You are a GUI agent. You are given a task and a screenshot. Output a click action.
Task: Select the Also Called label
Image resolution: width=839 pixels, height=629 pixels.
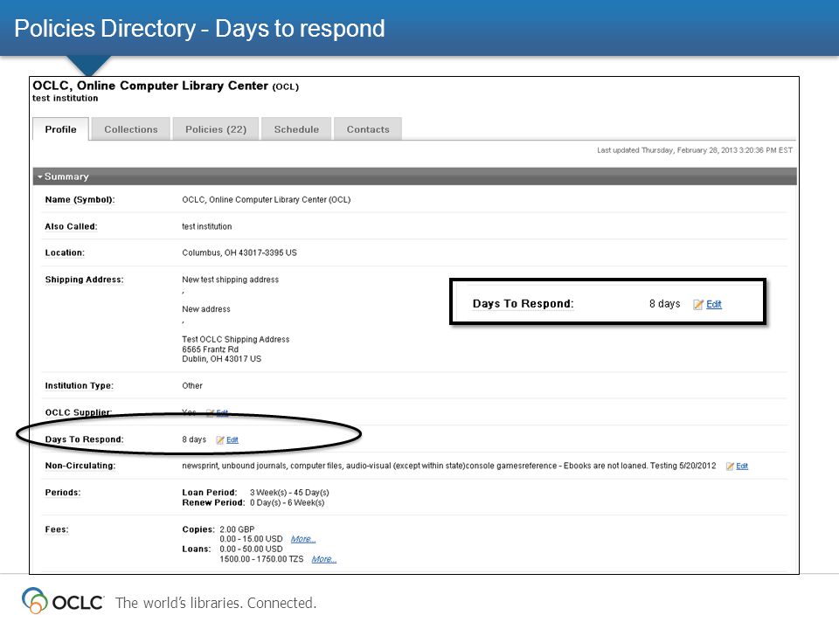click(x=71, y=226)
